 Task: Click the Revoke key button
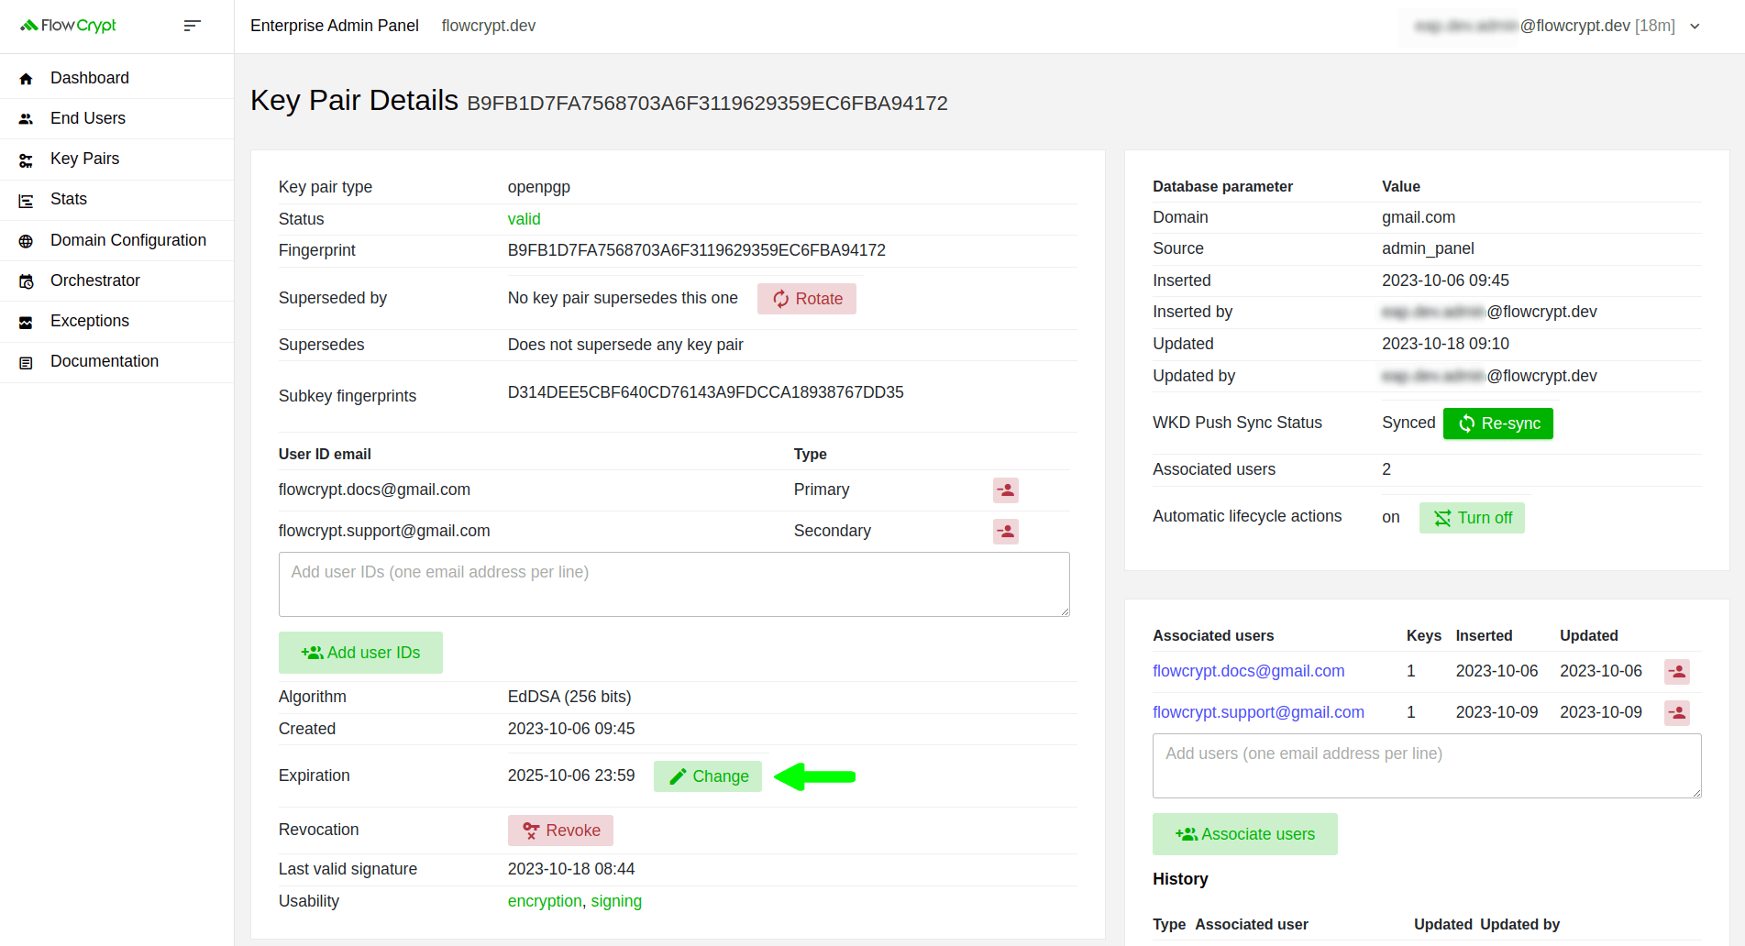560,830
